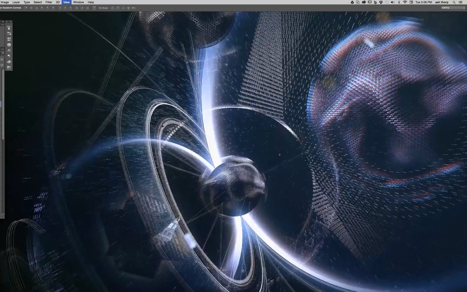Click the Tue 5:06 PM clock
This screenshot has height=292, width=467.
[424, 2]
